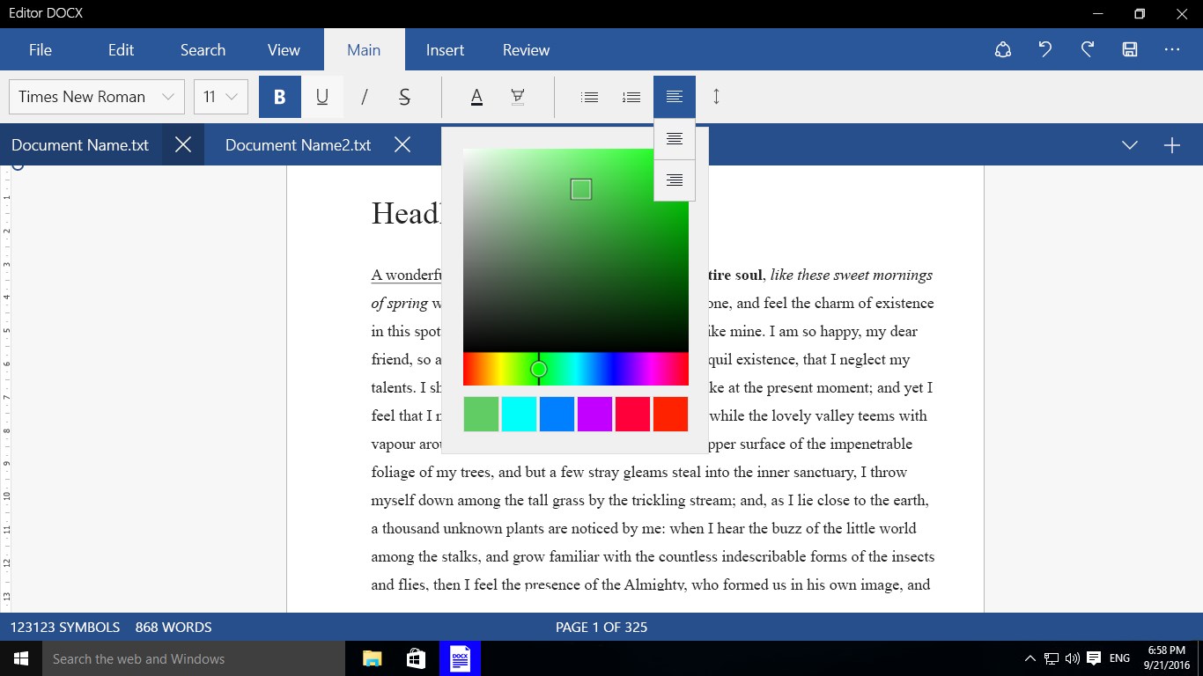Screen dimensions: 1203x676
Task: Open the Review tab
Action: pos(526,50)
